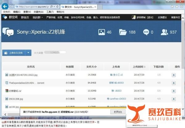
Task: Focus the qun.qzone.qq.com address field
Action: pos(34,7)
